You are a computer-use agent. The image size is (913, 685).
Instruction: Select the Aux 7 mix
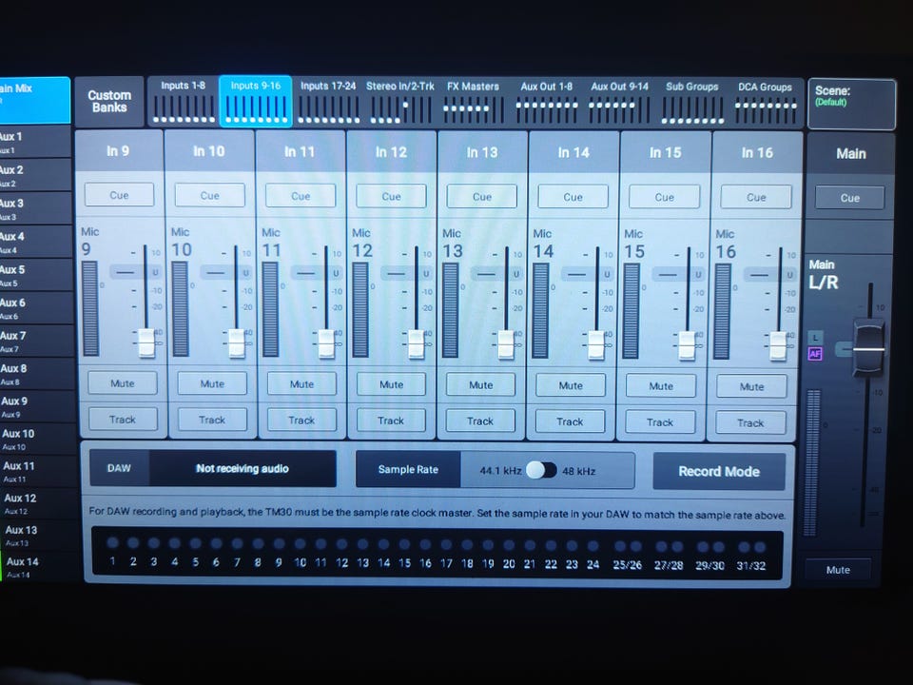pyautogui.click(x=36, y=341)
